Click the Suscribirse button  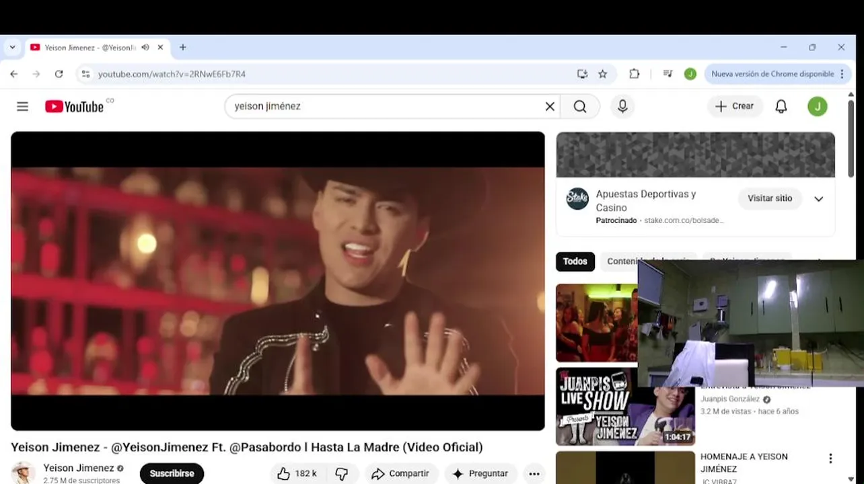(x=172, y=473)
